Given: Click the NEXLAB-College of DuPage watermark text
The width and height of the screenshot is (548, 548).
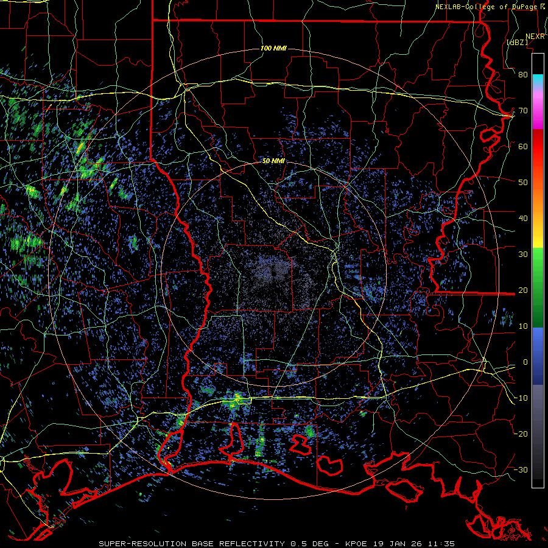Looking at the screenshot, I should [x=490, y=7].
